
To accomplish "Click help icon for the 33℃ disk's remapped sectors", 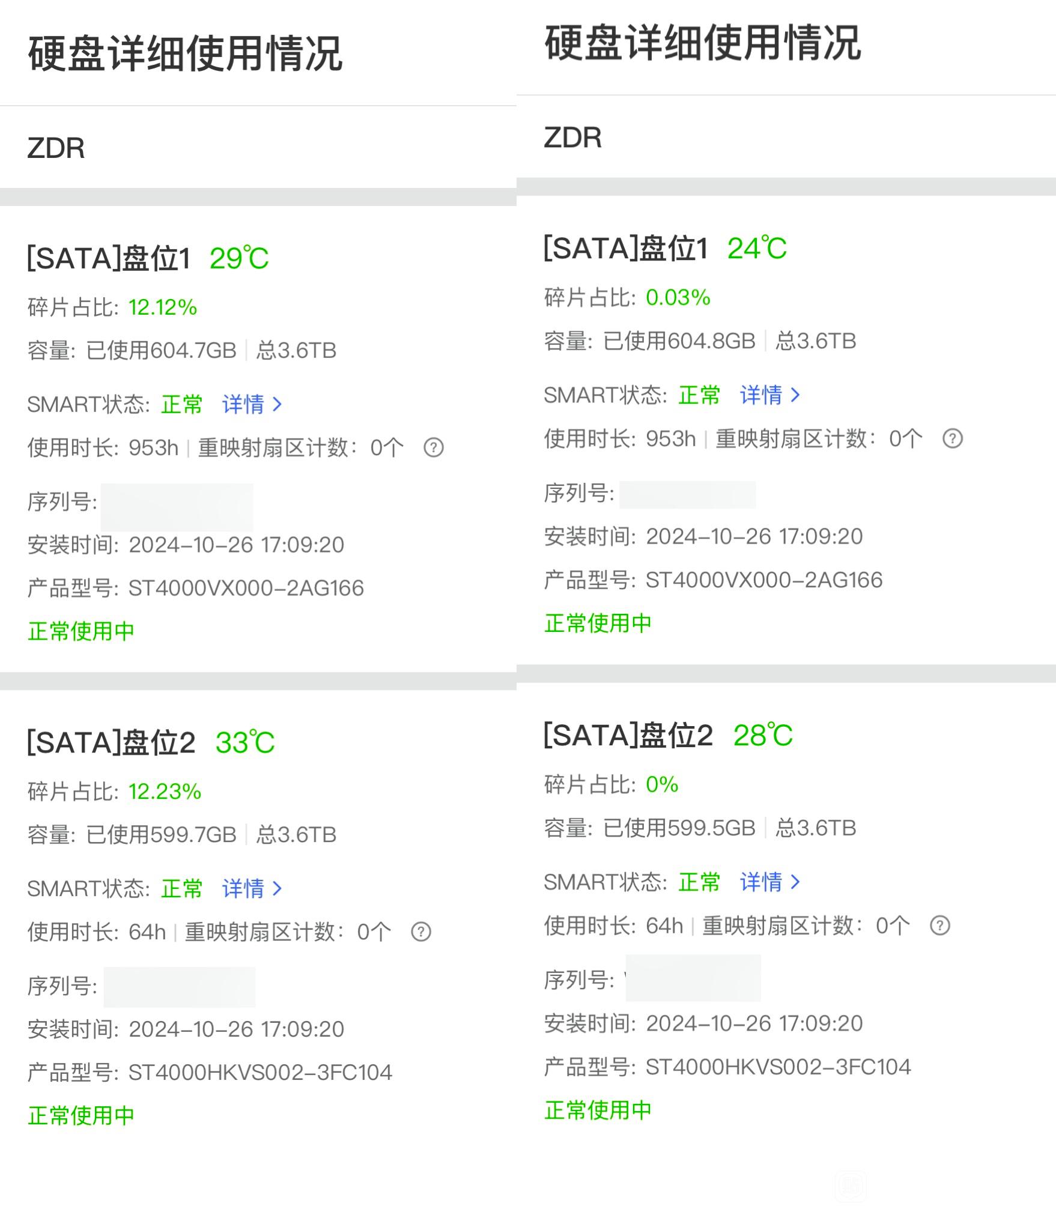I will 420,932.
